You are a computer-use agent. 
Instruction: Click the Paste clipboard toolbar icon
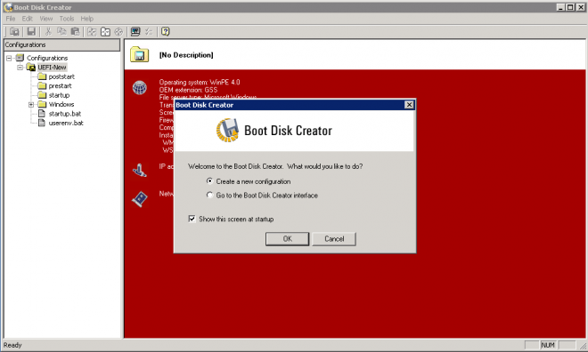point(76,32)
